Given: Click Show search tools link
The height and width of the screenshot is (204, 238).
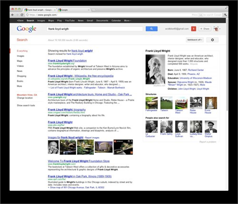Looking at the screenshot, I should (26, 105).
